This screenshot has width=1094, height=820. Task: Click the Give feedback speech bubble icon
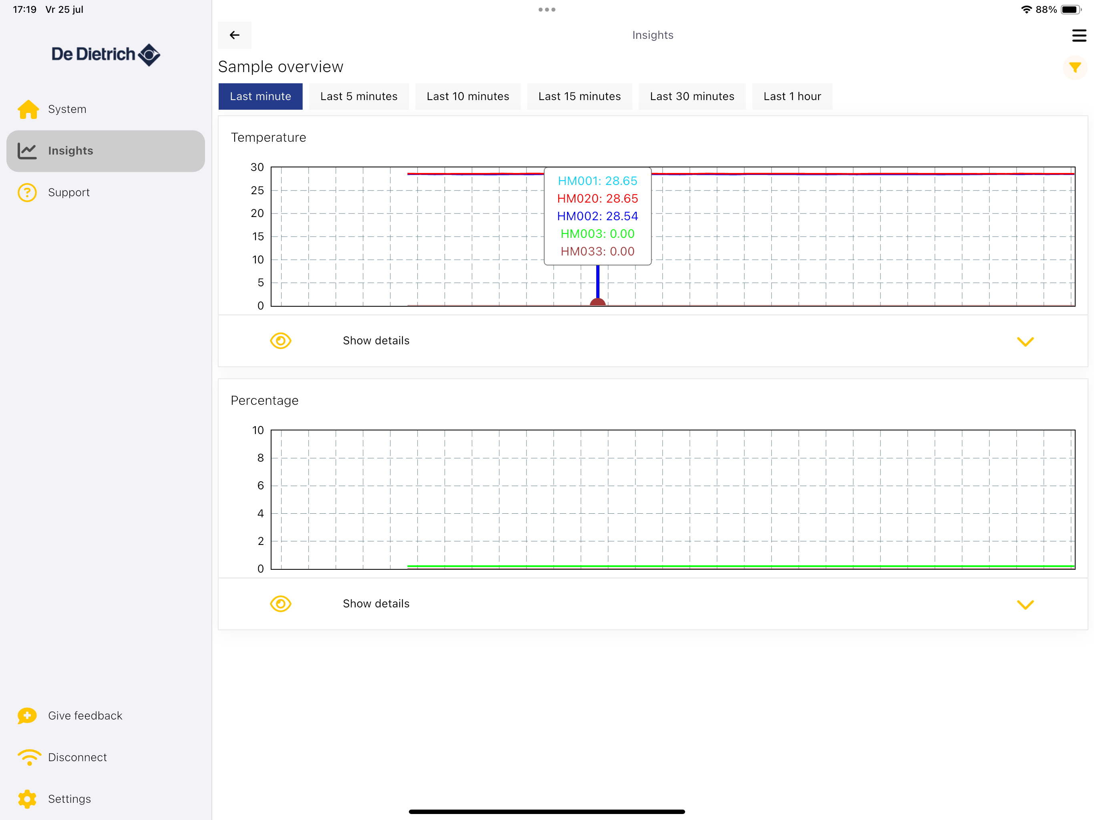(x=27, y=715)
